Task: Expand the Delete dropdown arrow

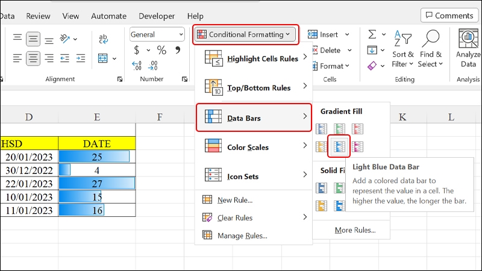Action: pyautogui.click(x=349, y=50)
